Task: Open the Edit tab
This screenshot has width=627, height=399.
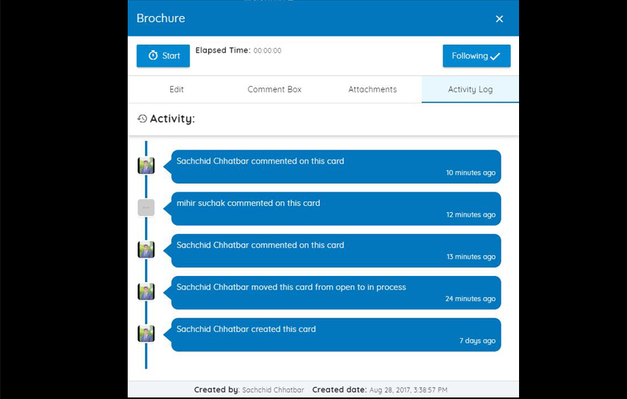Action: [x=176, y=89]
